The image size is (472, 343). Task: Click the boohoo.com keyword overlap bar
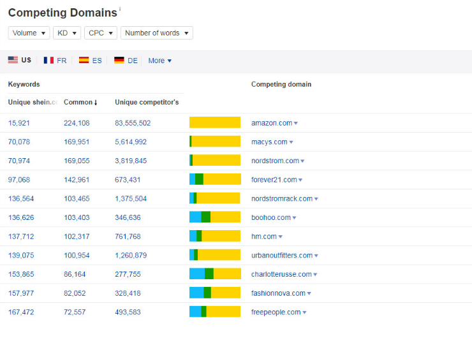[215, 217]
